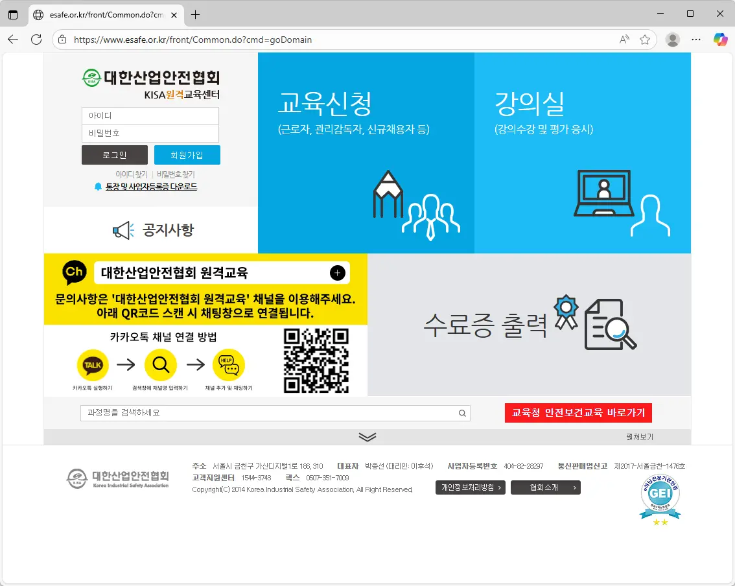The width and height of the screenshot is (735, 586).
Task: Open 통장 및 사업자등록증 다운로드 link
Action: click(x=151, y=187)
